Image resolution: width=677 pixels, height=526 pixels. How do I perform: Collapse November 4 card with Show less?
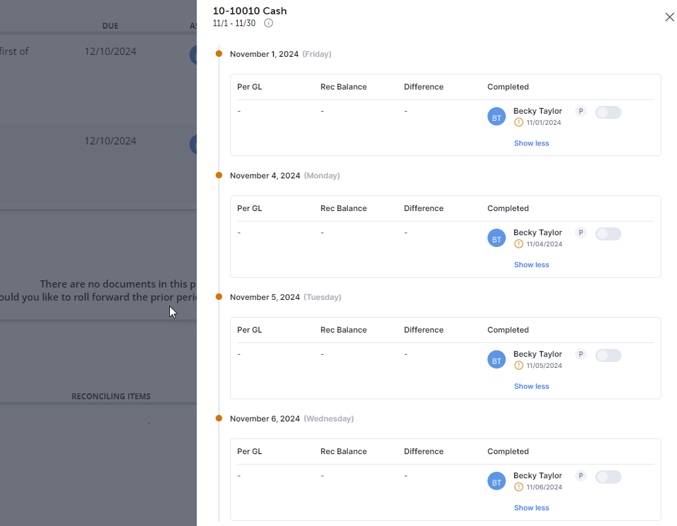(531, 265)
